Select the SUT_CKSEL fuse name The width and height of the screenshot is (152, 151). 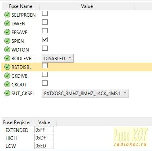tap(23, 94)
